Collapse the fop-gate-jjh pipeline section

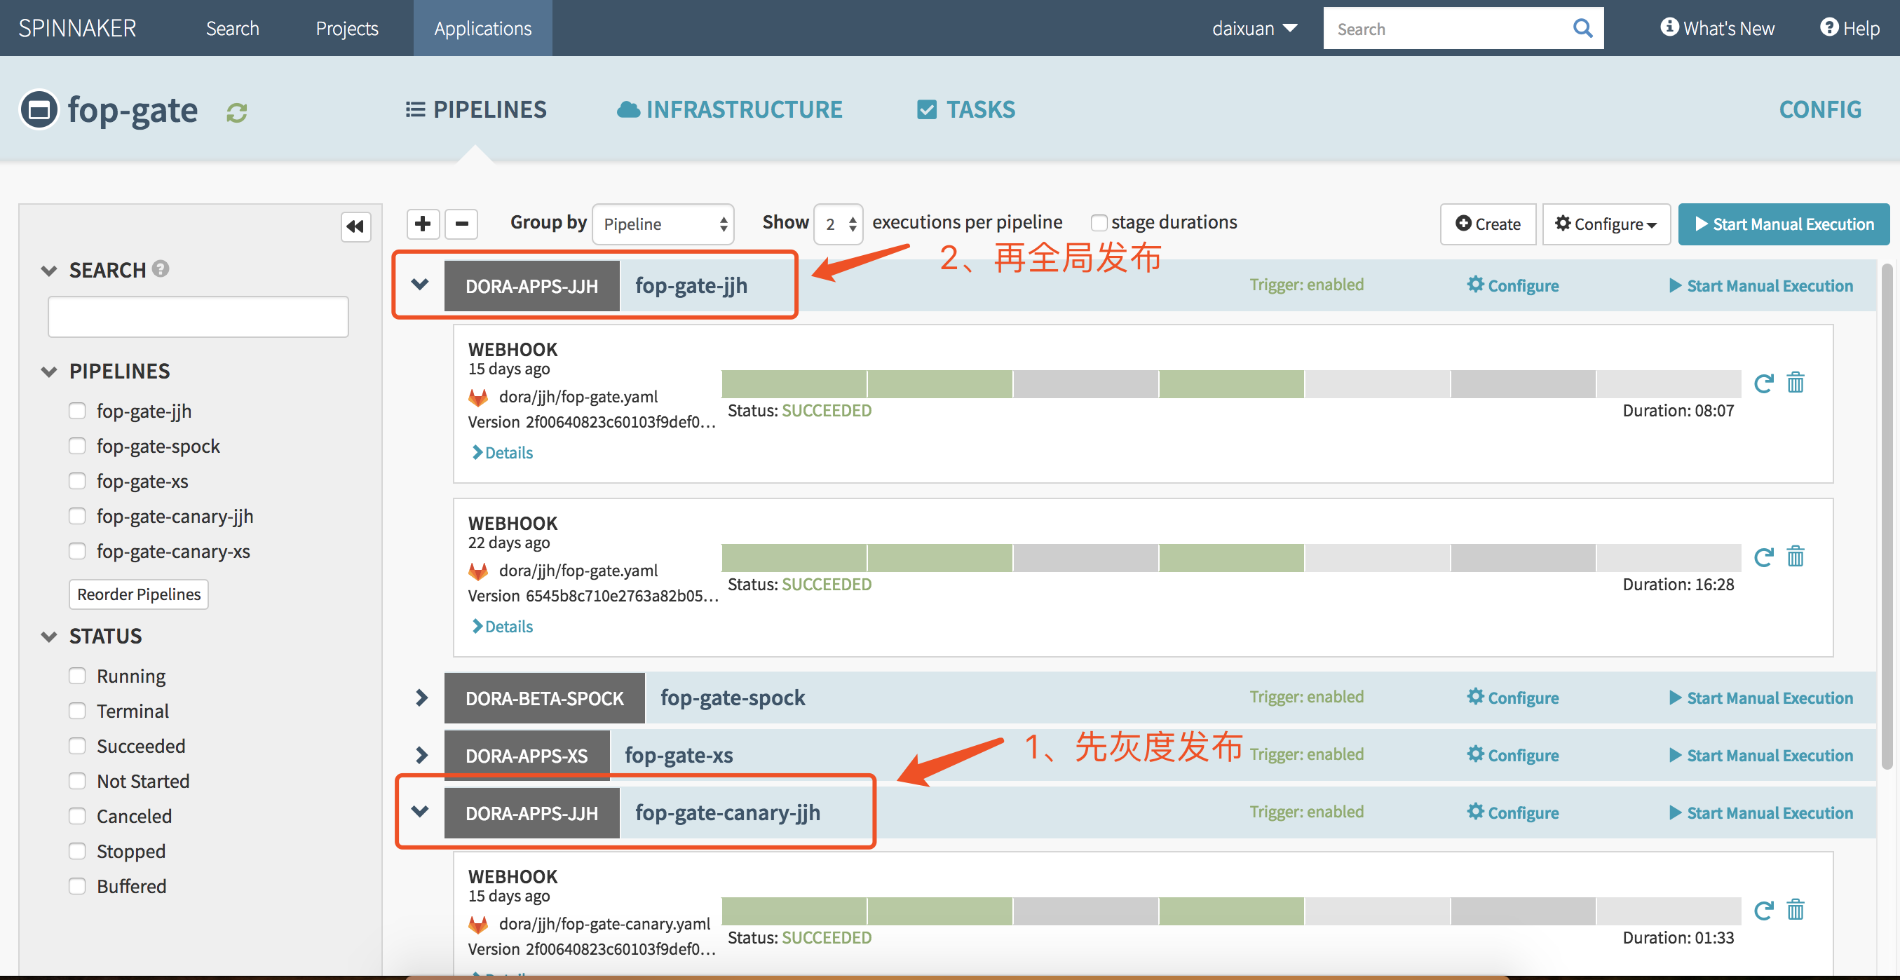[x=420, y=285]
